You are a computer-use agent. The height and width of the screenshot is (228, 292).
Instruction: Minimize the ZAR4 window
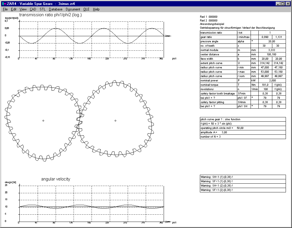278,3
